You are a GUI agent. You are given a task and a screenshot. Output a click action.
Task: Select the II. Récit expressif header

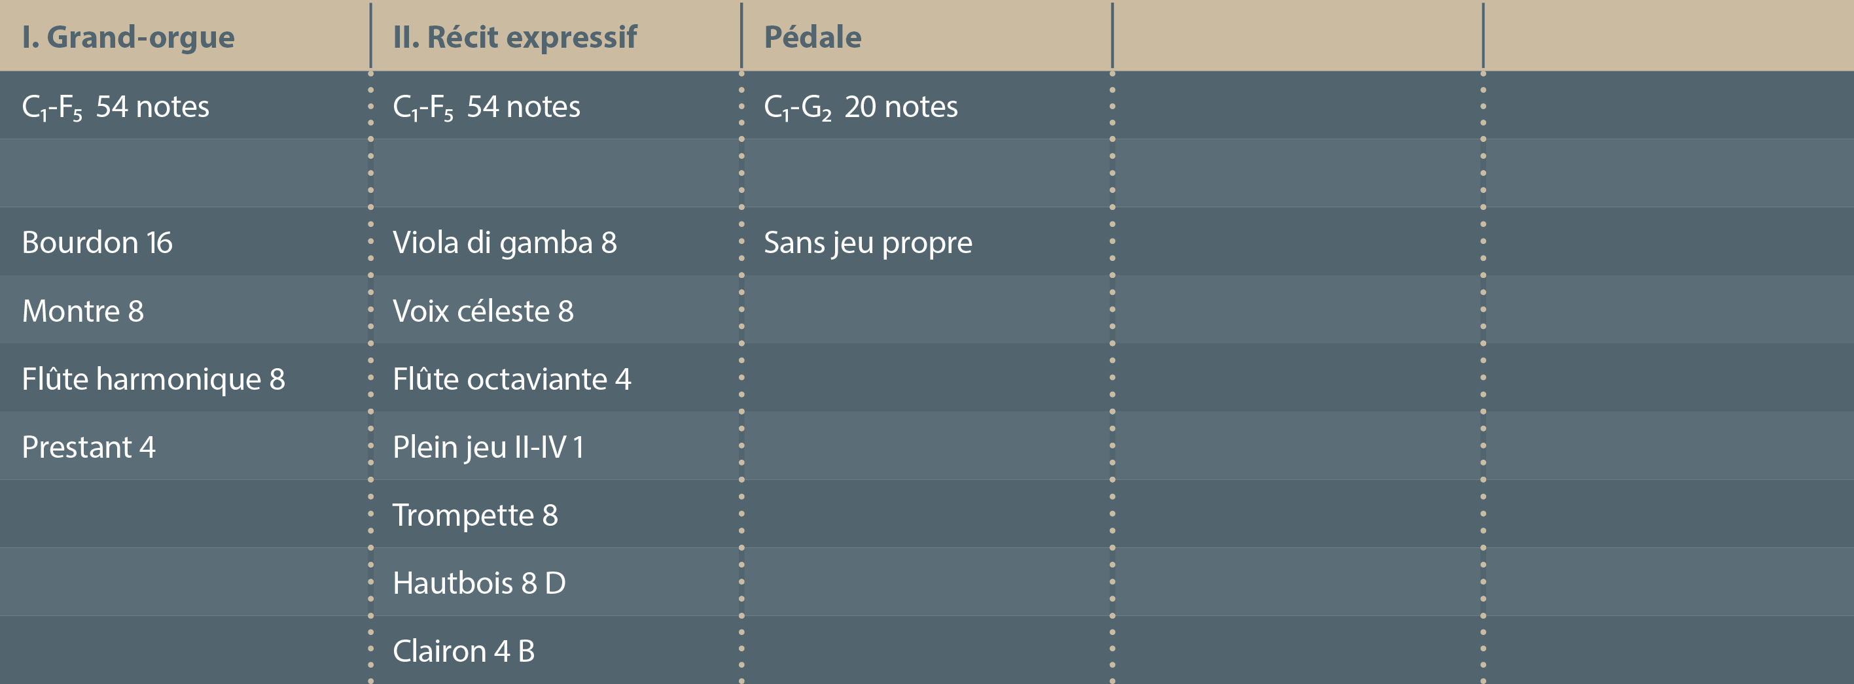click(514, 37)
